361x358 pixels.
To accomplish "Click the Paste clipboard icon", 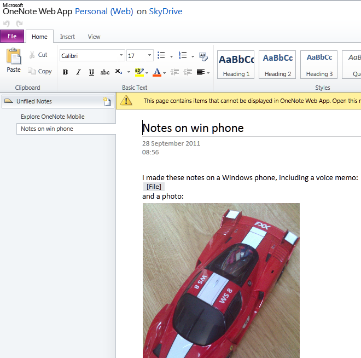I will tap(14, 56).
